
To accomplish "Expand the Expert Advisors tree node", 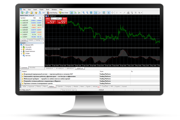I will [x=21, y=51].
